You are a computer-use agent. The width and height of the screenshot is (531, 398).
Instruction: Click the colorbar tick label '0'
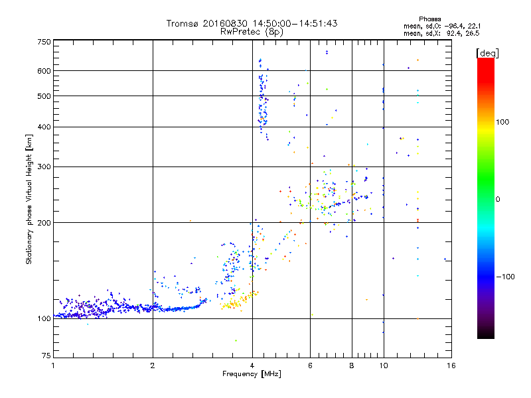pyautogui.click(x=498, y=200)
